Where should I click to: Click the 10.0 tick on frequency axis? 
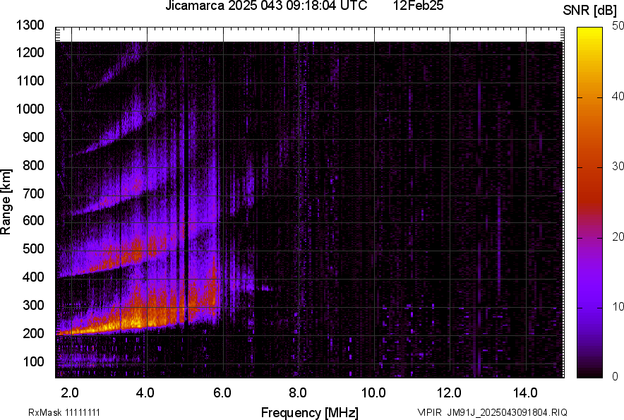pyautogui.click(x=373, y=392)
